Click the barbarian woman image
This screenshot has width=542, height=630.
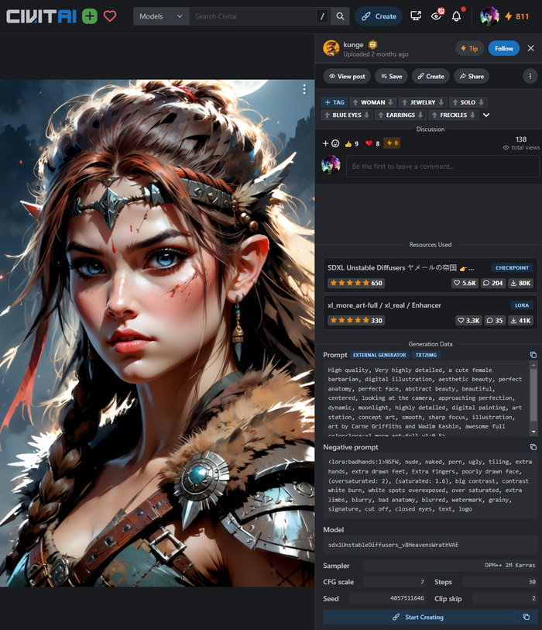157,332
